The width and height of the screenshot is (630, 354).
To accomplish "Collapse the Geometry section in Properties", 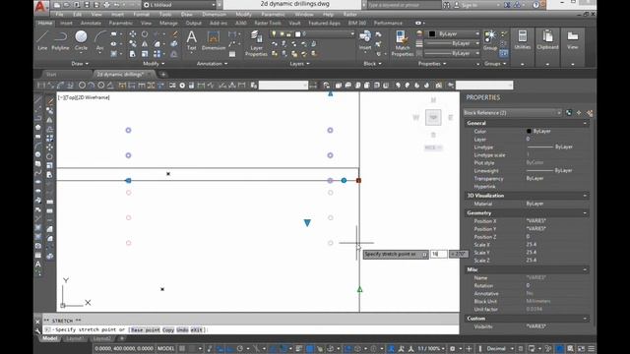I will 585,213.
